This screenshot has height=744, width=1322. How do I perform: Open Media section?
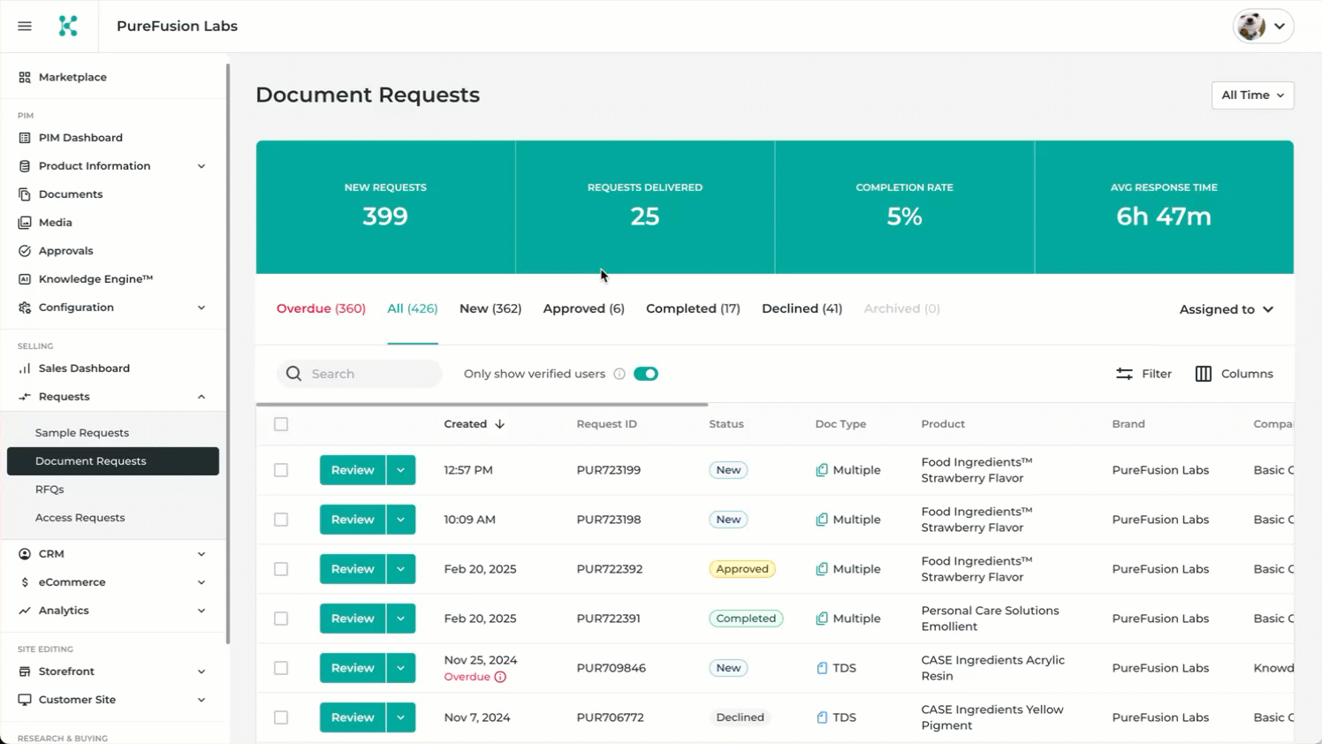(x=55, y=223)
